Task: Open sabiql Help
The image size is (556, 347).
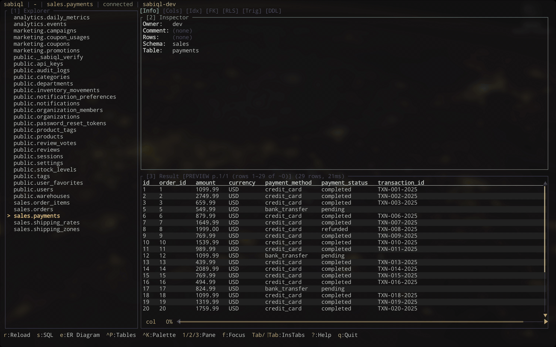Action: (x=321, y=335)
